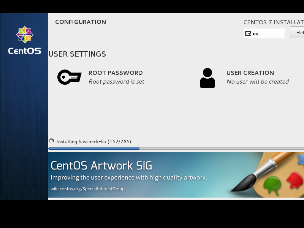Screen dimensions: 304x228
Task: Click 'Improving the user experience' banner text
Action: coord(129,177)
